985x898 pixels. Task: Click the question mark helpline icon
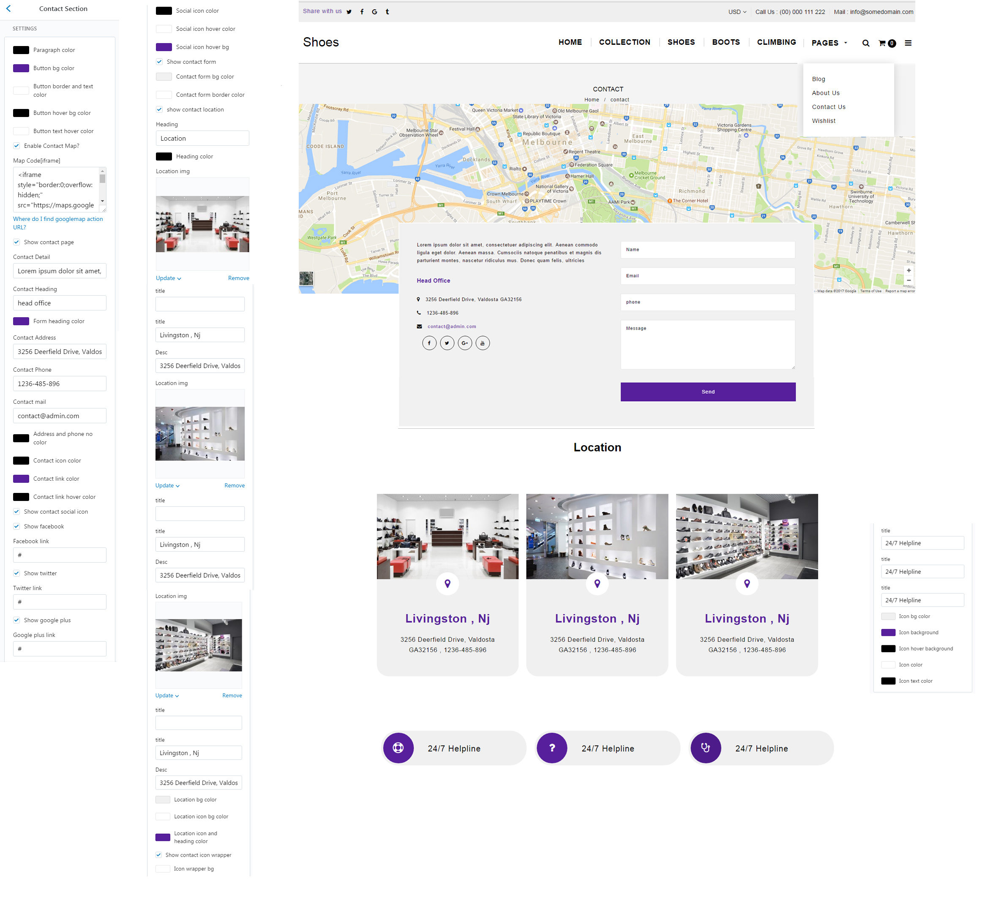tap(551, 748)
